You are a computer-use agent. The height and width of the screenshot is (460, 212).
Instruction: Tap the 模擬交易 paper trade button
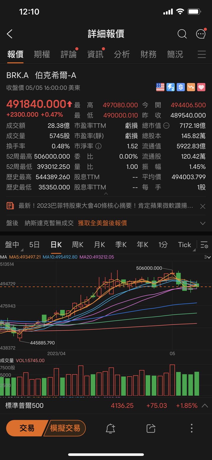pyautogui.click(x=65, y=428)
